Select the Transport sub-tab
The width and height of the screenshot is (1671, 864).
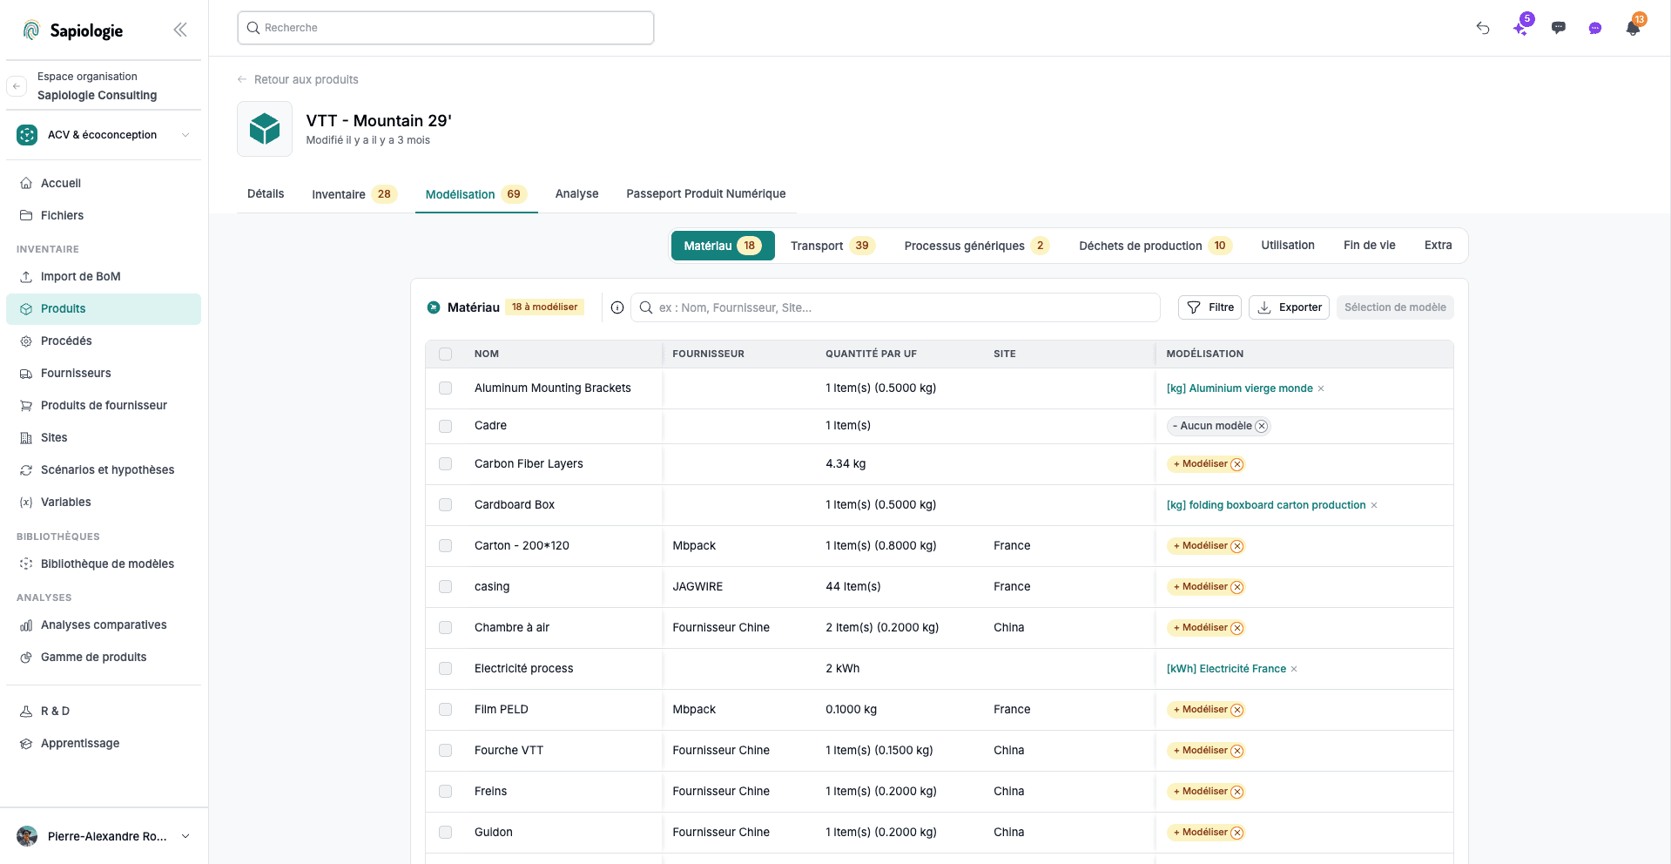(x=832, y=246)
